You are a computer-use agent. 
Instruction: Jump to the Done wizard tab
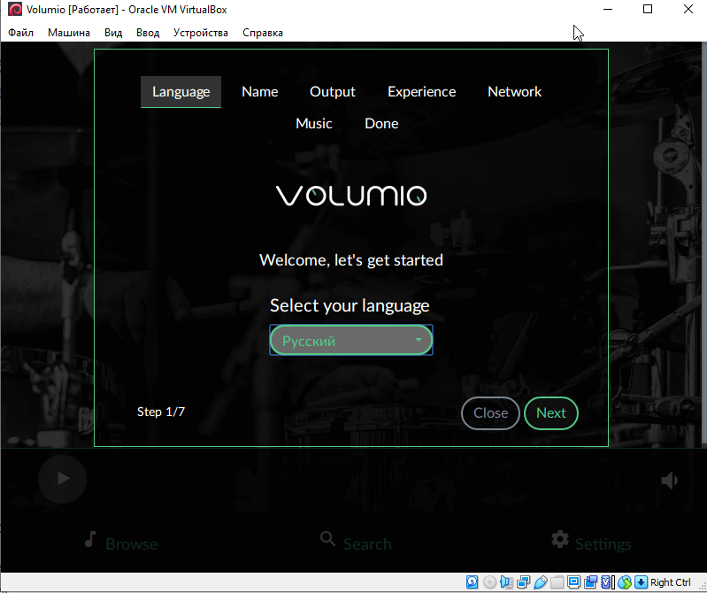(x=381, y=124)
